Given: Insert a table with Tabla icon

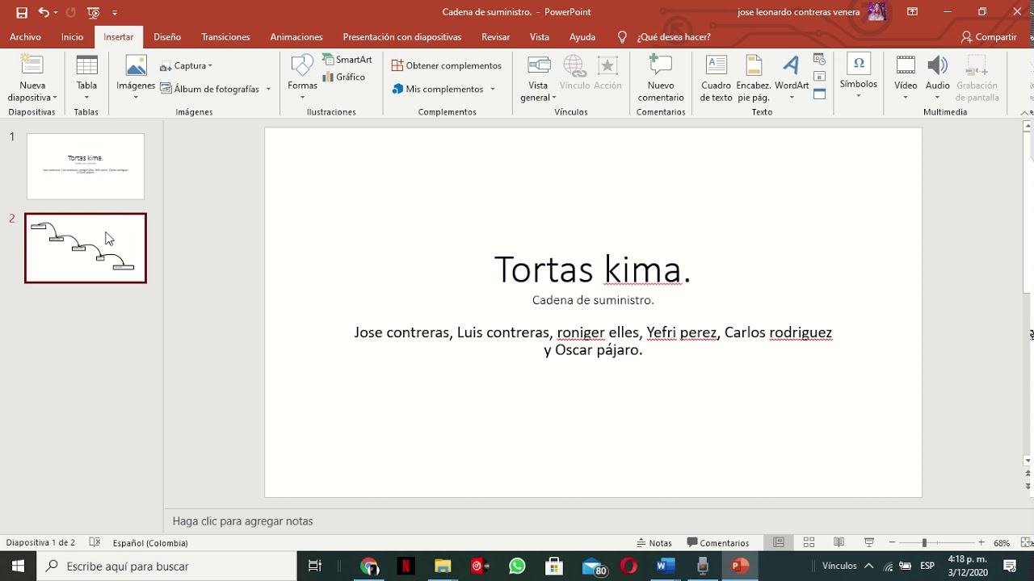Looking at the screenshot, I should click(86, 66).
